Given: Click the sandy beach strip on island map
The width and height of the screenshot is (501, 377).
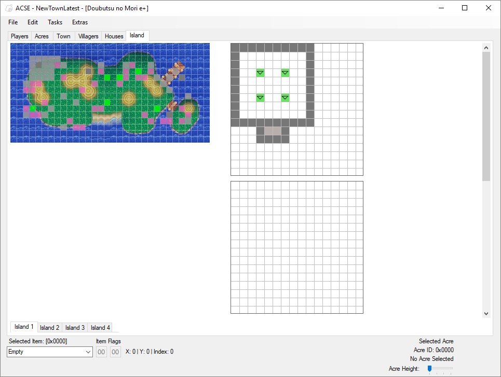Looking at the screenshot, I should 107,118.
